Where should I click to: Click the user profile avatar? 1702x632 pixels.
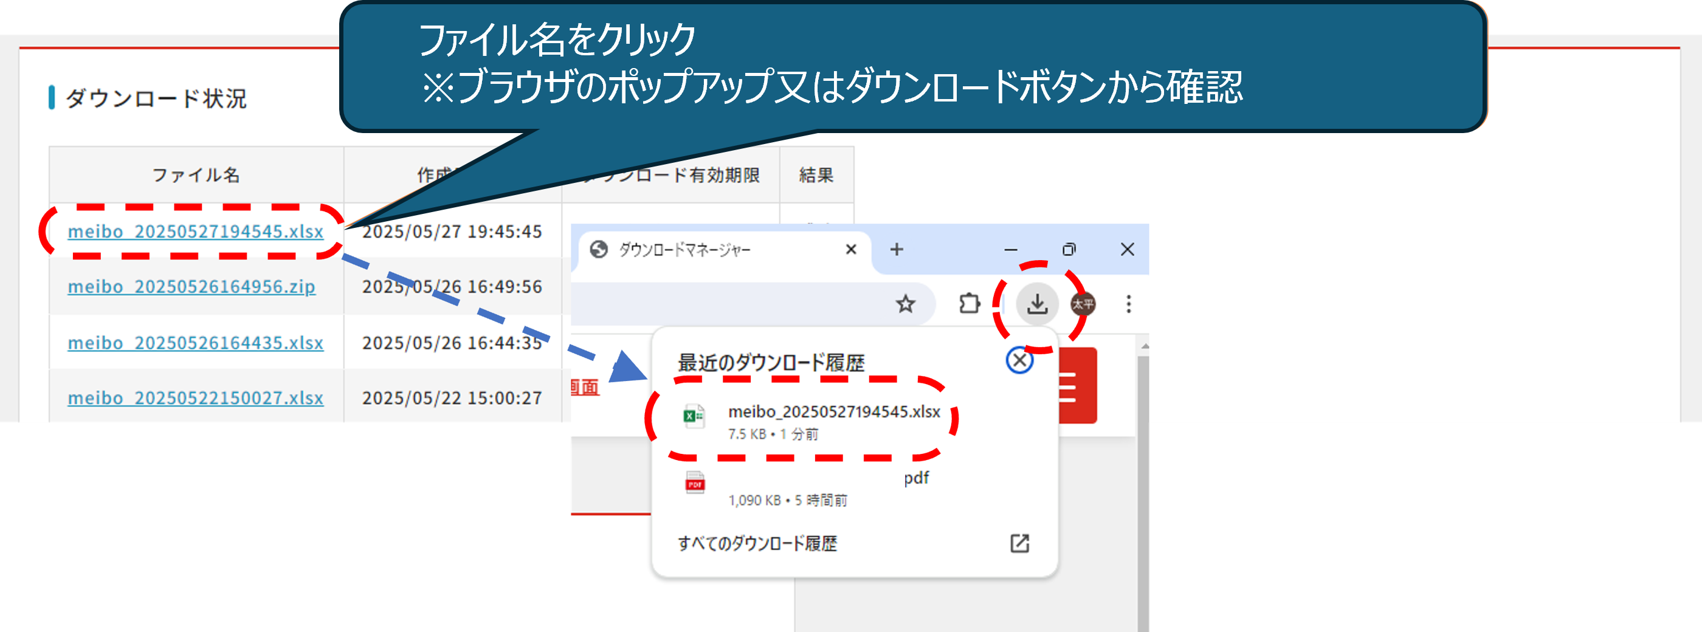pyautogui.click(x=1083, y=304)
